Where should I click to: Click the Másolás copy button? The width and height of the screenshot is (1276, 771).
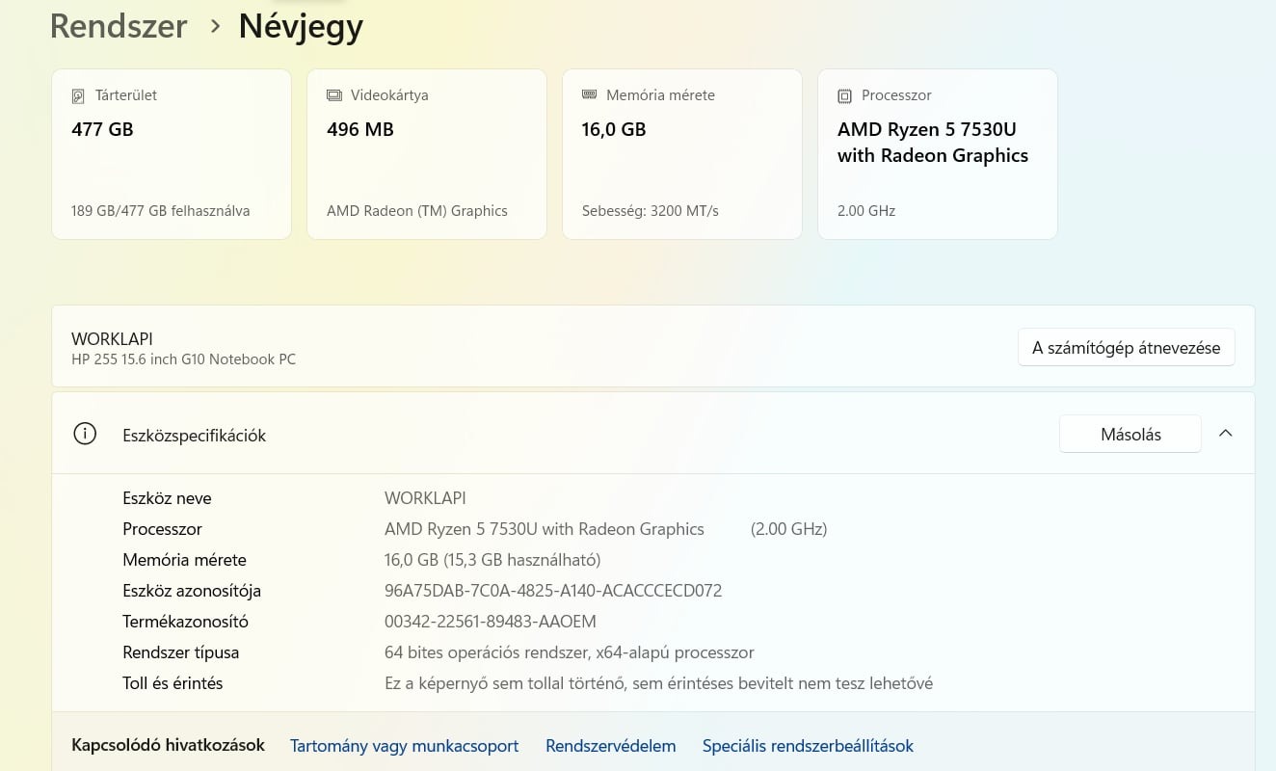tap(1130, 435)
